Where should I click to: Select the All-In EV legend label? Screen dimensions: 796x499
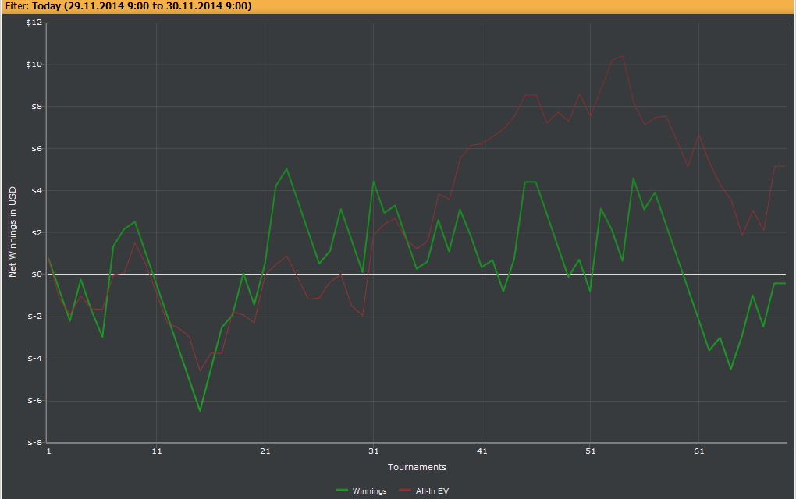click(432, 490)
